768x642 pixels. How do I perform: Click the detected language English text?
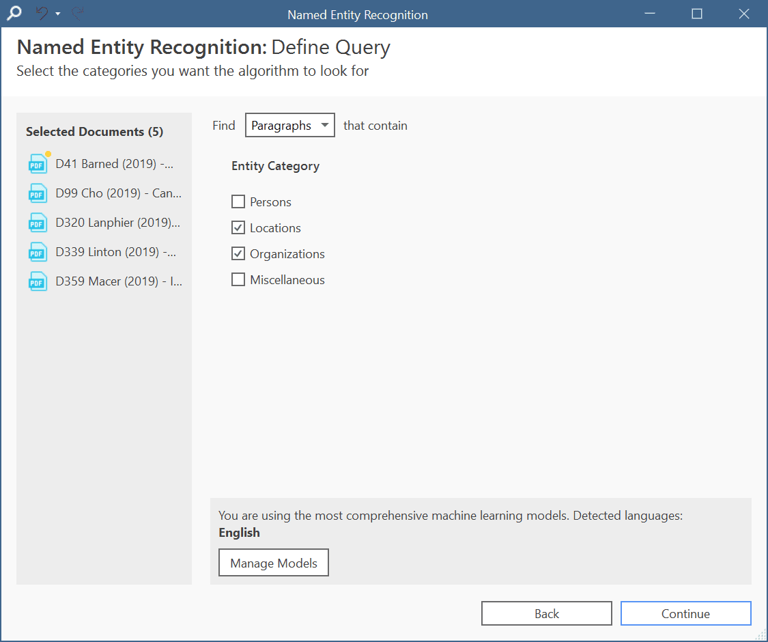tap(239, 533)
